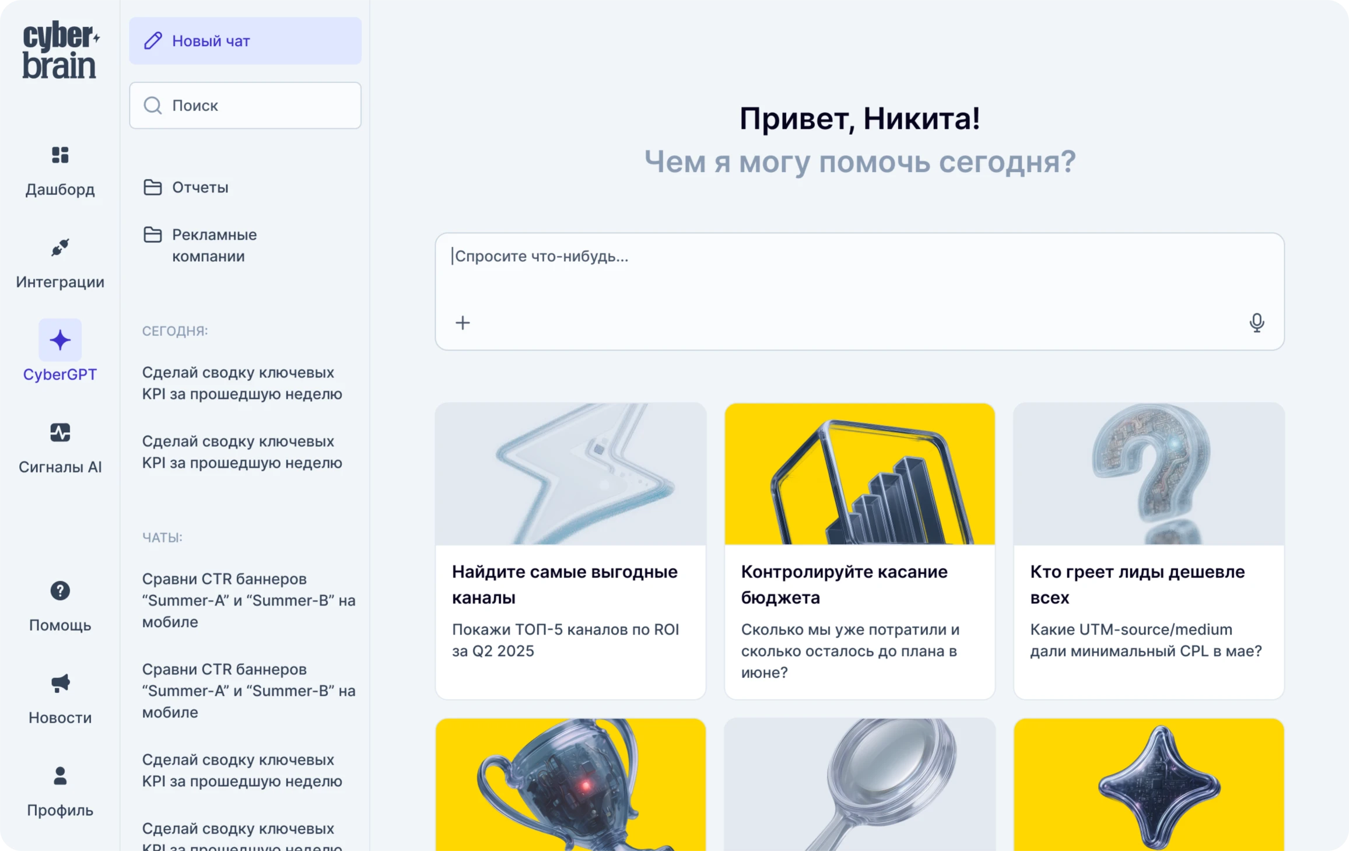This screenshot has height=851, width=1349.
Task: Click the cyberbrain logo
Action: [60, 49]
